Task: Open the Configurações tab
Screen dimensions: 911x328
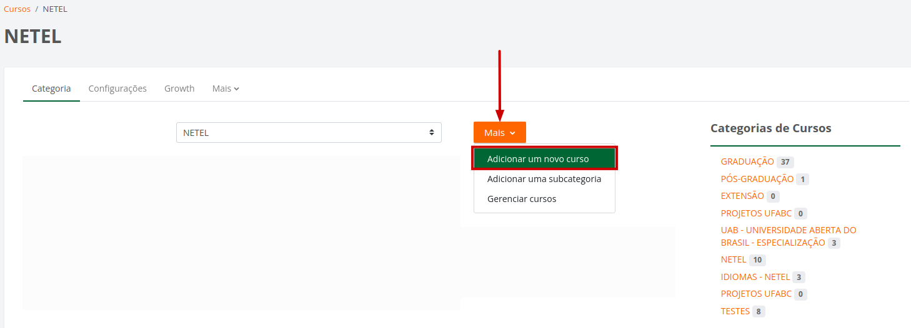Action: [x=117, y=89]
